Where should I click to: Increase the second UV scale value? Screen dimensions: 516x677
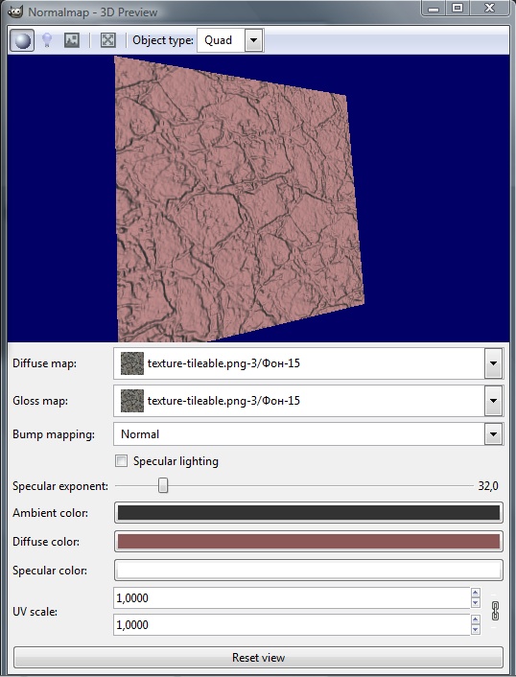point(476,619)
